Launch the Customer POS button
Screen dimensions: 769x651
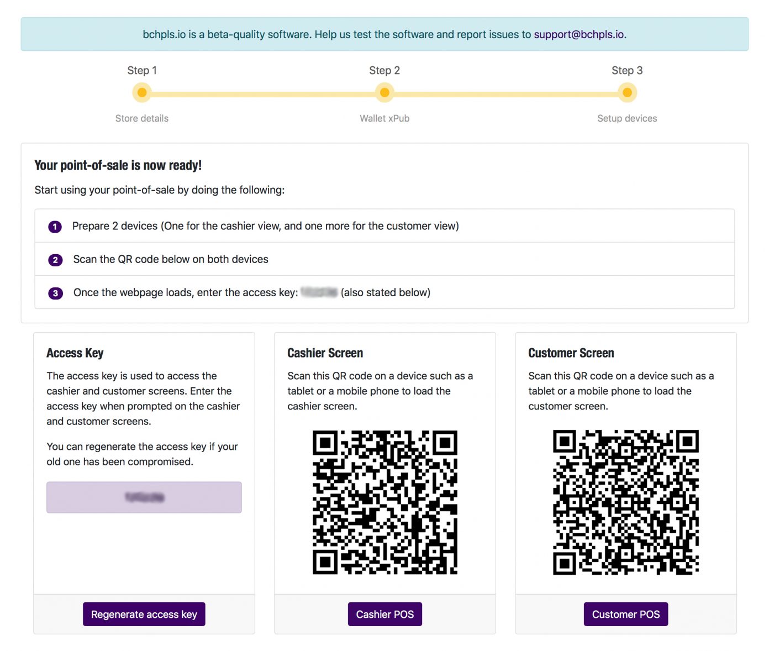(x=625, y=614)
